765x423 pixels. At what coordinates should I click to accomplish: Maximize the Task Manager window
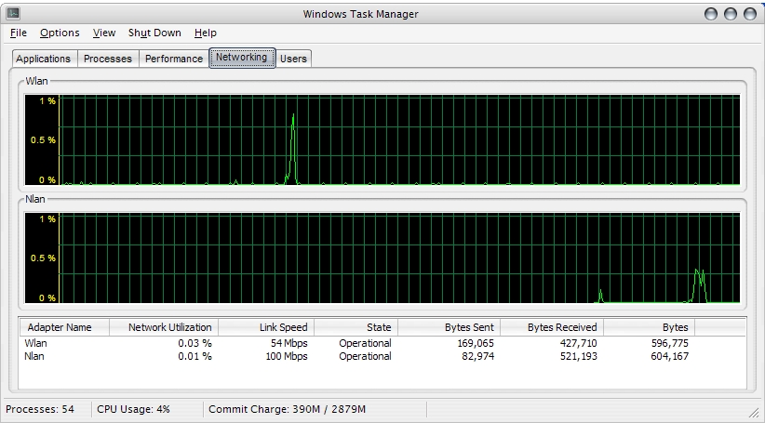731,14
